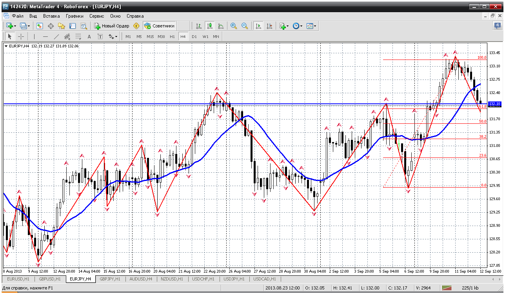Viewport: 505px width, 293px height.
Task: Set timeframe to D1
Action: pos(194,36)
